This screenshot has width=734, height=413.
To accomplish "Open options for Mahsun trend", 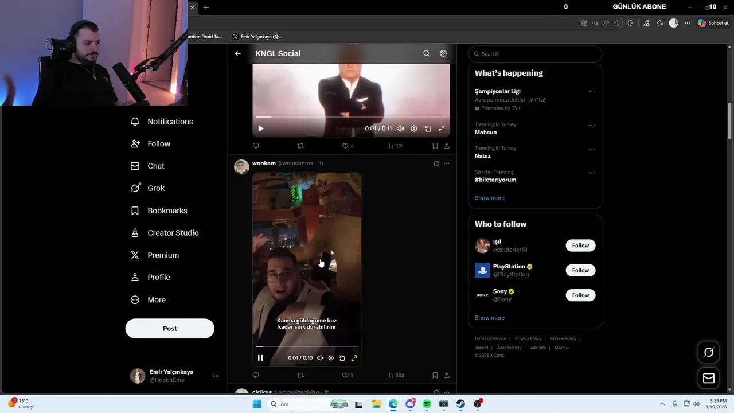I will [592, 126].
